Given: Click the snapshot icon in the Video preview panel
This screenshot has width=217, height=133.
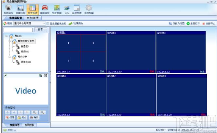Looking at the screenshot, I should [x=40, y=76].
